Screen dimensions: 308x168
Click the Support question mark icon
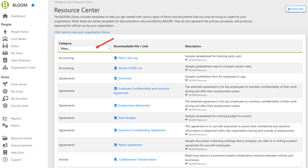pos(5,160)
